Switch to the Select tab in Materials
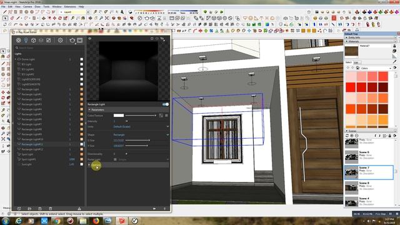The height and width of the screenshot is (225, 400). point(349,62)
